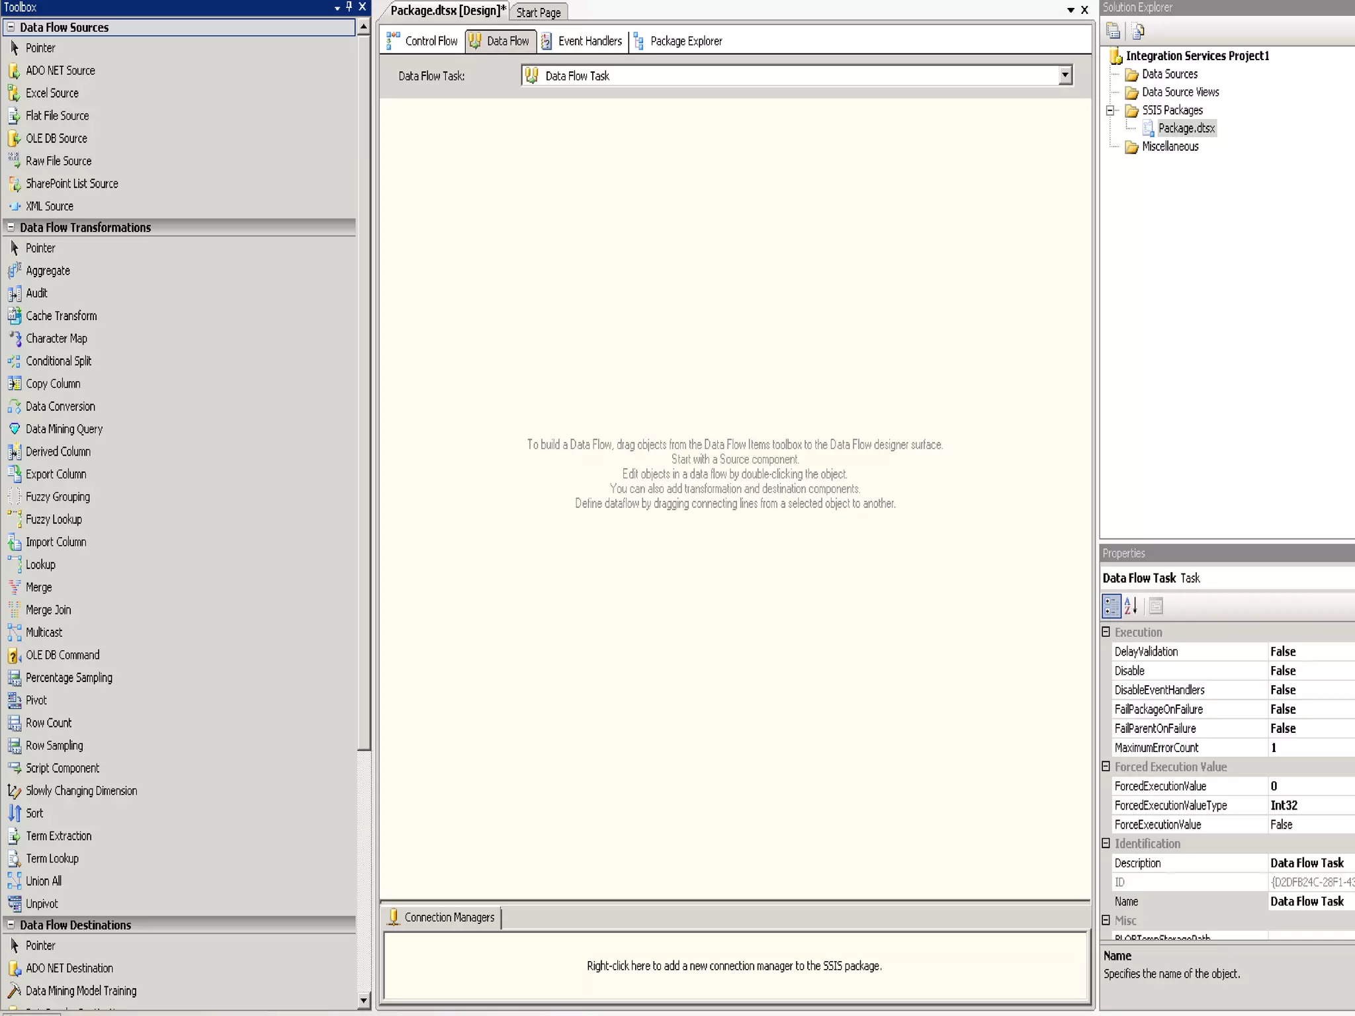1355x1016 pixels.
Task: Select the Merge Join transformation
Action: coord(48,610)
